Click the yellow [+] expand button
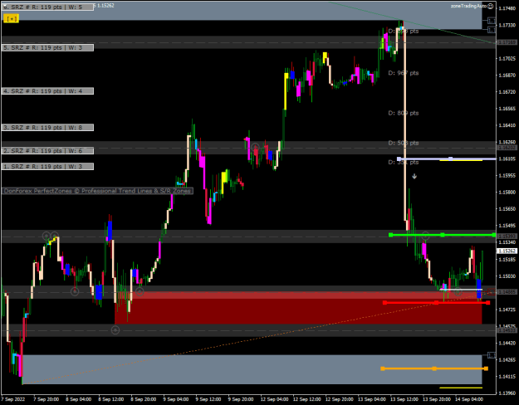 [12, 18]
